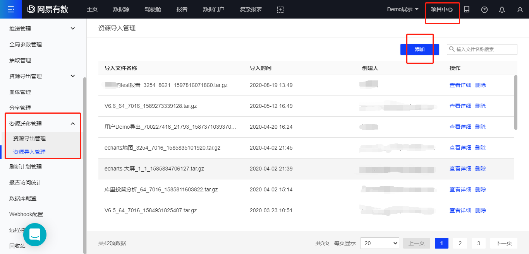Open the user profile icon
529x254 pixels.
[x=520, y=10]
